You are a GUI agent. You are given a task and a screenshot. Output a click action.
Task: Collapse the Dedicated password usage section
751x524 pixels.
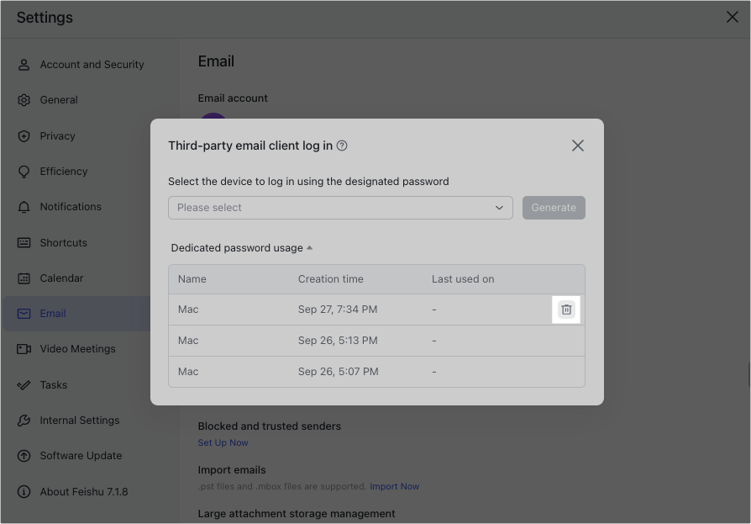point(309,247)
